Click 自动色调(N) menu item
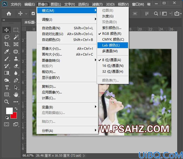Screen dimensions: 183x159 67,28
